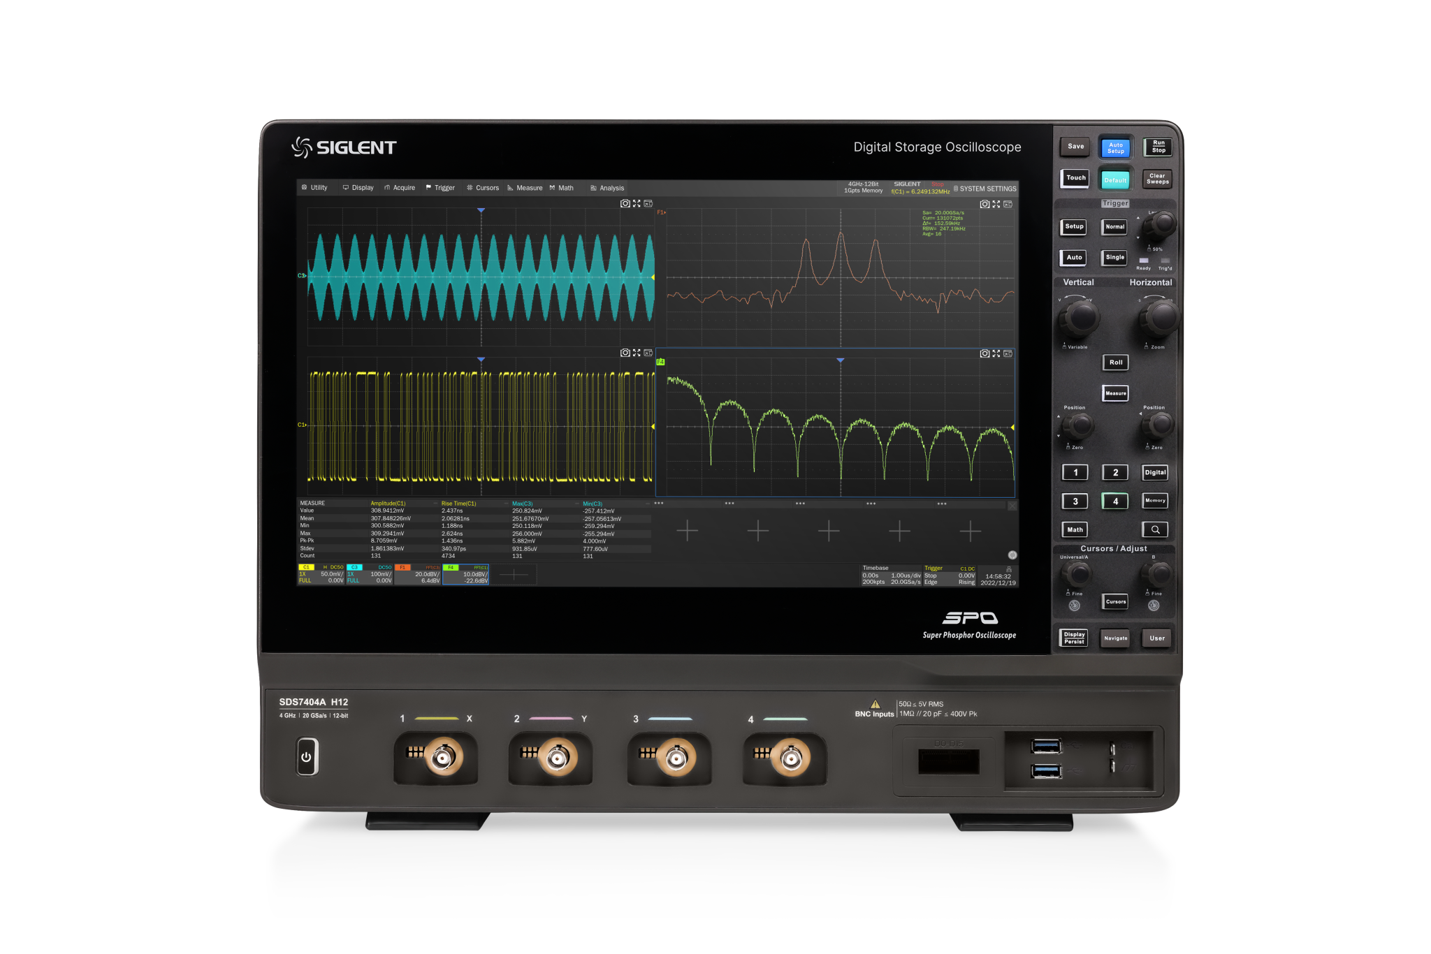Add measurement in first empty plus slot

pos(687,531)
